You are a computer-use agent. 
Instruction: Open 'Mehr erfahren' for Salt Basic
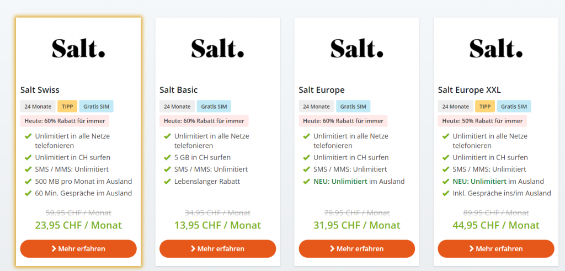click(217, 248)
